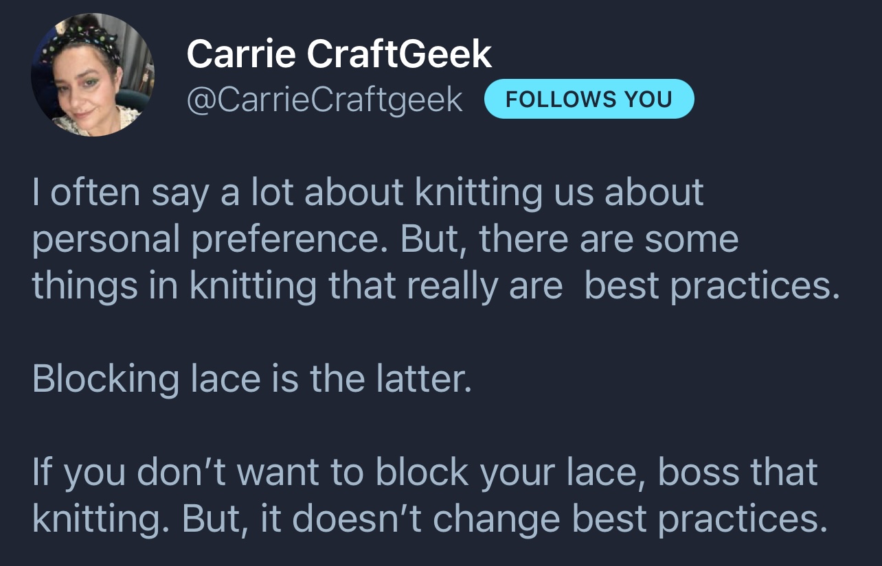Click the line starting 'I often say'

point(368,194)
